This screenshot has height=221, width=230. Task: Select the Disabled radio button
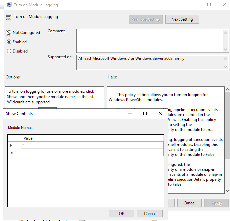(x=9, y=51)
